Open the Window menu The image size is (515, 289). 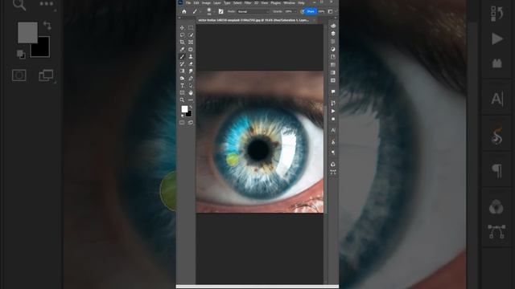(289, 3)
